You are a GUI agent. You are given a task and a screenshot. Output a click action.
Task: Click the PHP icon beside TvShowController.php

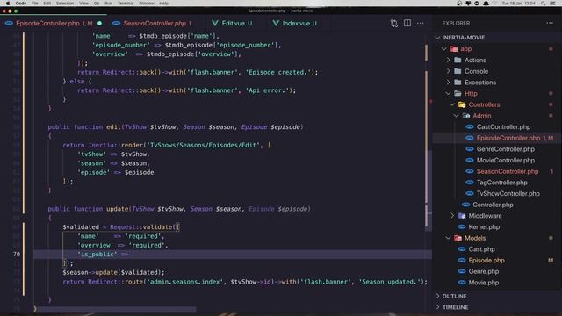[x=469, y=193]
